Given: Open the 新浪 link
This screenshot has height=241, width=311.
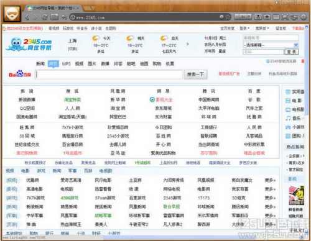Looking at the screenshot, I should [x=27, y=91].
